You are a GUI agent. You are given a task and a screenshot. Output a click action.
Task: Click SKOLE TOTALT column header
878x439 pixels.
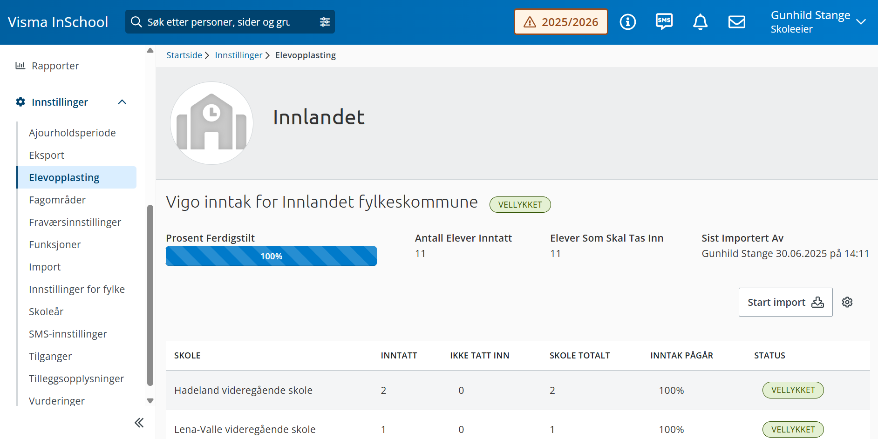point(579,356)
